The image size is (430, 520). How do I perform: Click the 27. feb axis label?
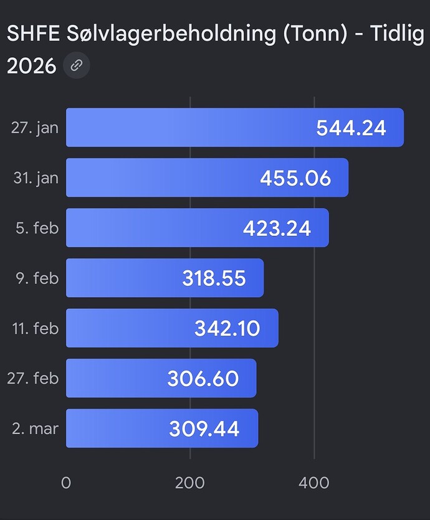click(x=34, y=378)
